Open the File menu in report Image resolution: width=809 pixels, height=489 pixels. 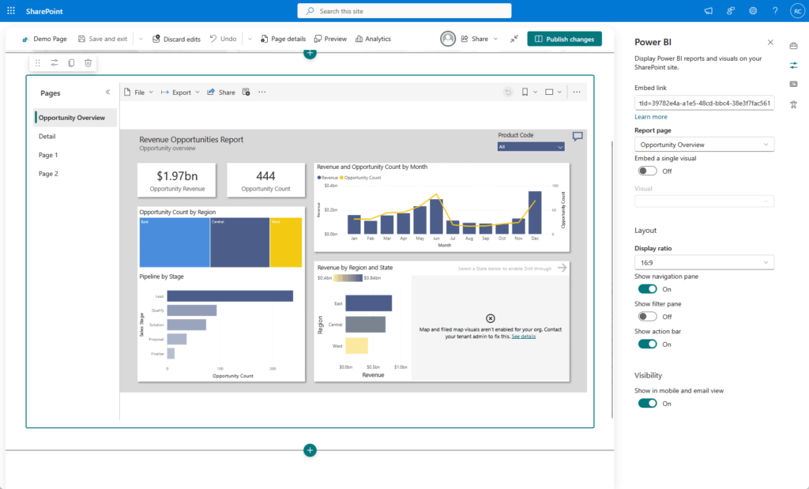pos(139,92)
